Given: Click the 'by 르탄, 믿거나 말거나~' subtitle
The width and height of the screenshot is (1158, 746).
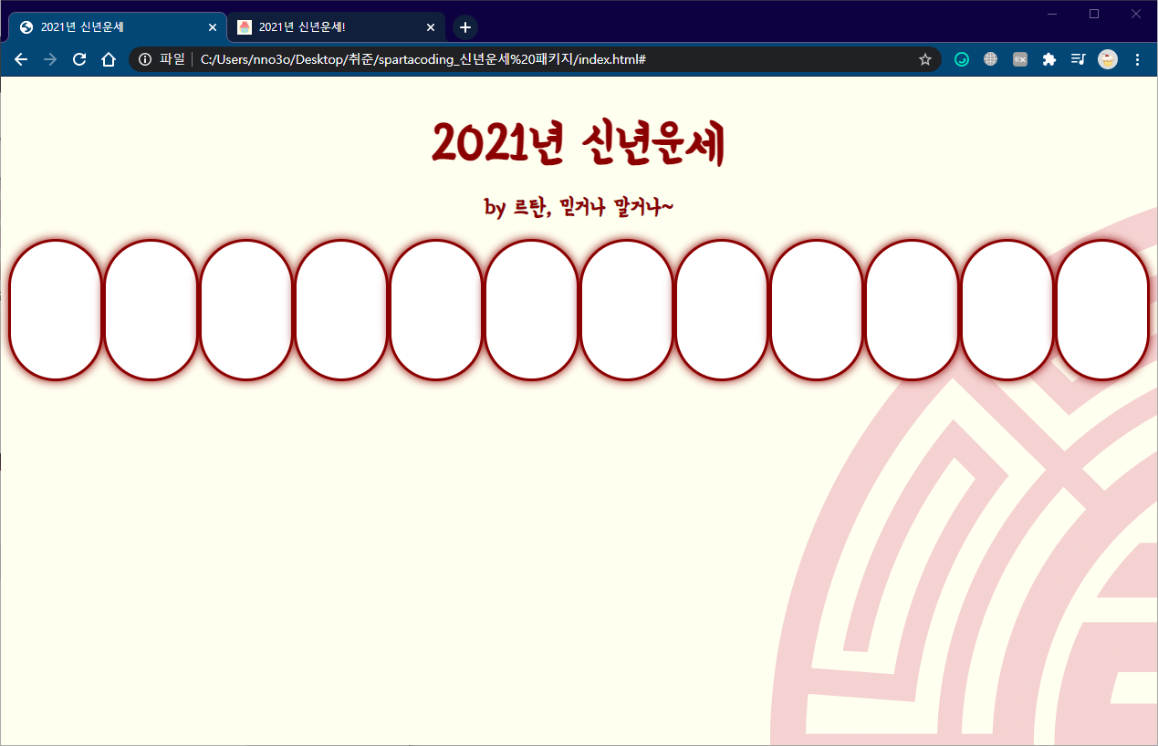Looking at the screenshot, I should coord(579,207).
